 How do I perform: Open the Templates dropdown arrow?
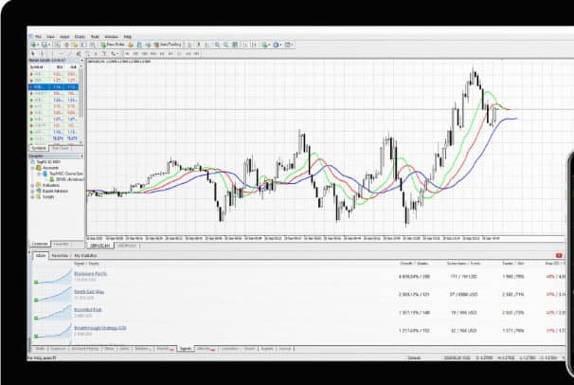(292, 45)
